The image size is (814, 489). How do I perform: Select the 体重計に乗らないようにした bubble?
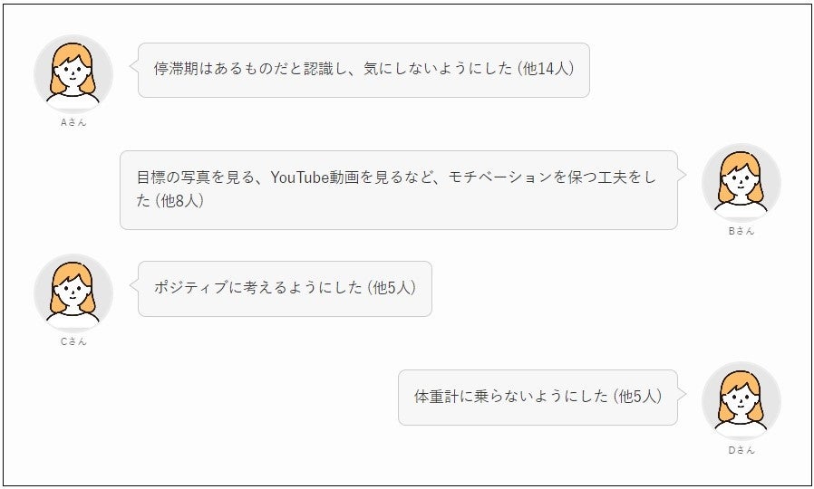[x=538, y=397]
